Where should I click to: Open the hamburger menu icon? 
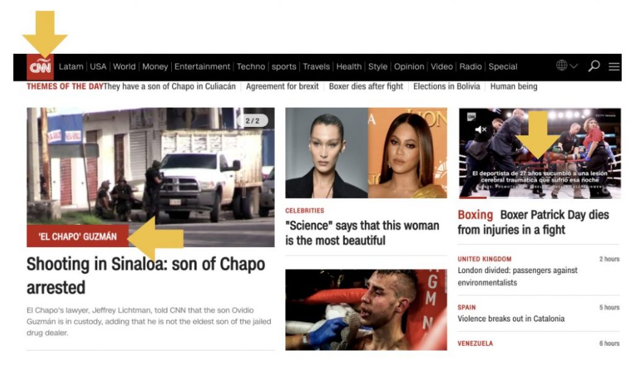[614, 66]
